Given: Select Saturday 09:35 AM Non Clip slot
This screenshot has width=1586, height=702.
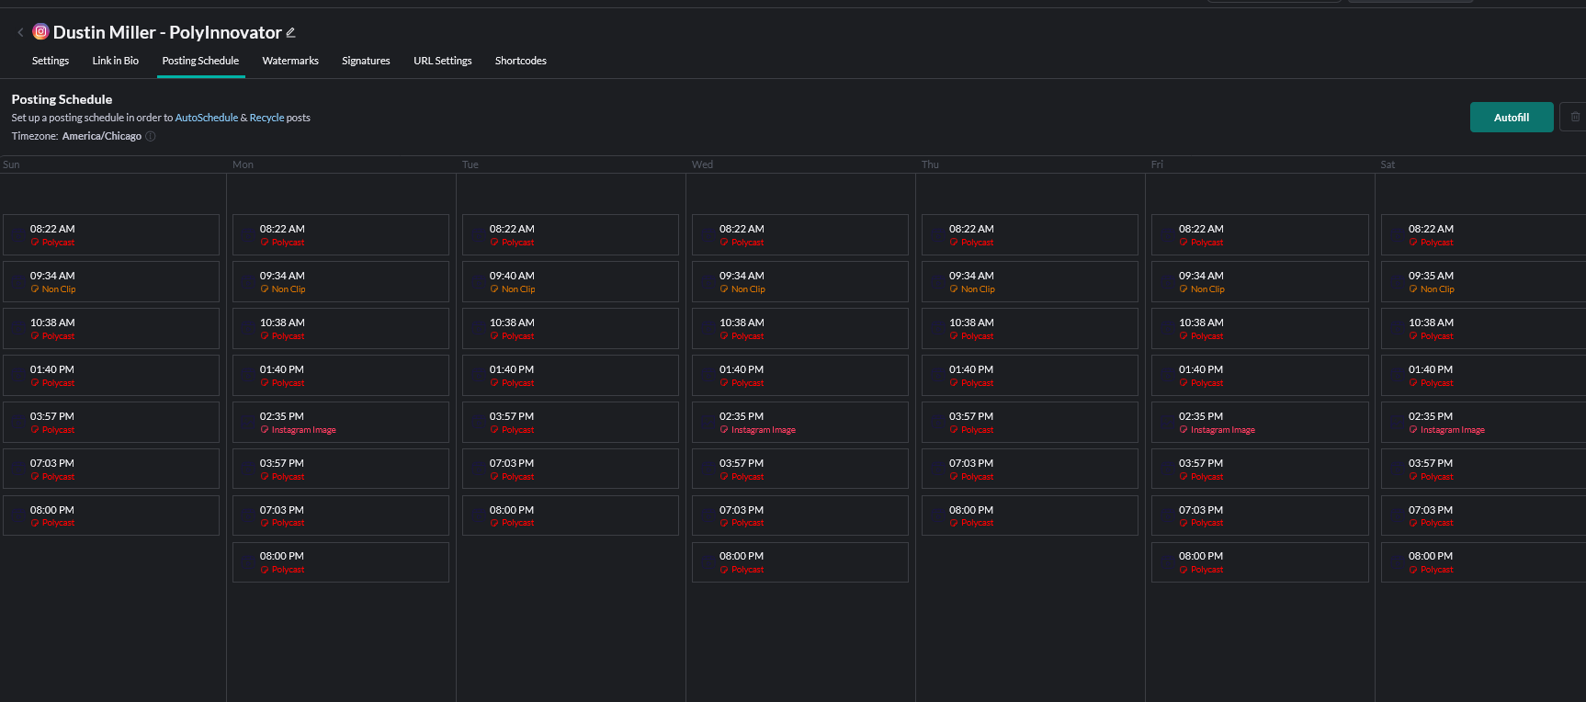Looking at the screenshot, I should pos(1481,282).
